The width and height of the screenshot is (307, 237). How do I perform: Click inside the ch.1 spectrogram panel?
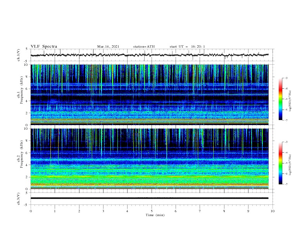tap(149, 94)
